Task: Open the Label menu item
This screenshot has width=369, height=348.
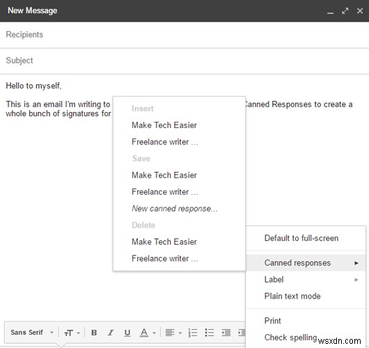Action: coord(306,280)
